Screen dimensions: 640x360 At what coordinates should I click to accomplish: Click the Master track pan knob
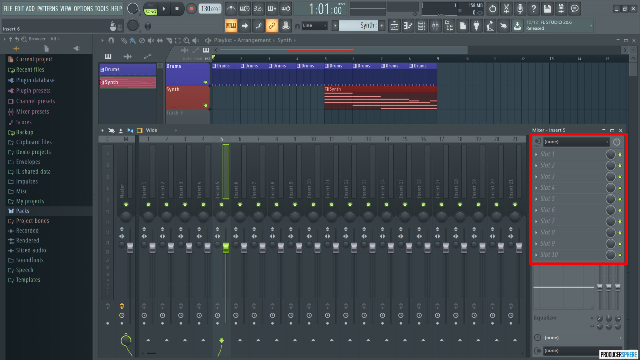click(126, 217)
